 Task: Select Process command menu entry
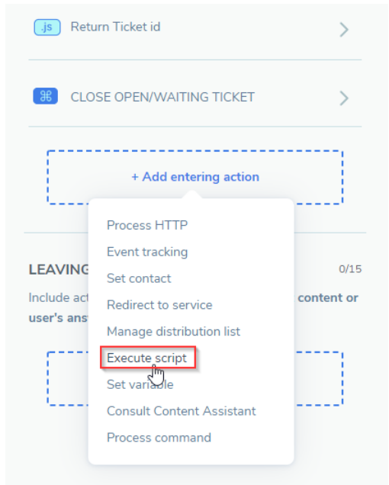click(x=159, y=438)
